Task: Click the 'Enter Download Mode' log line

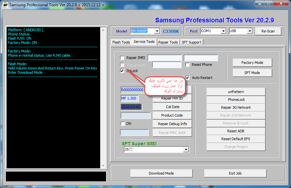Action: pyautogui.click(x=25, y=72)
